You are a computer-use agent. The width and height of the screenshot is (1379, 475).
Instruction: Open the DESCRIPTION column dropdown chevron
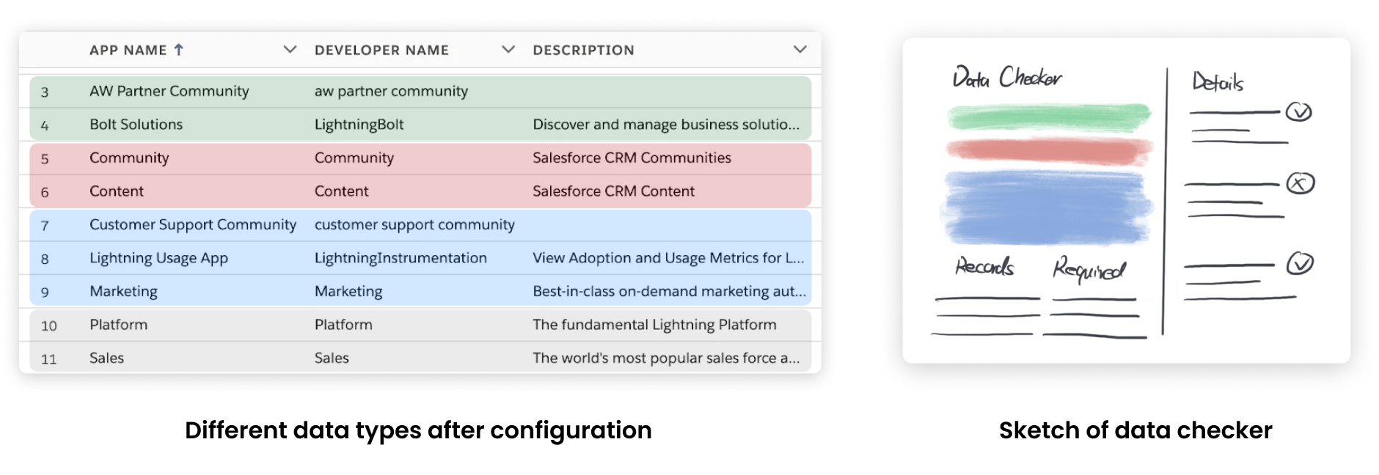click(x=800, y=49)
